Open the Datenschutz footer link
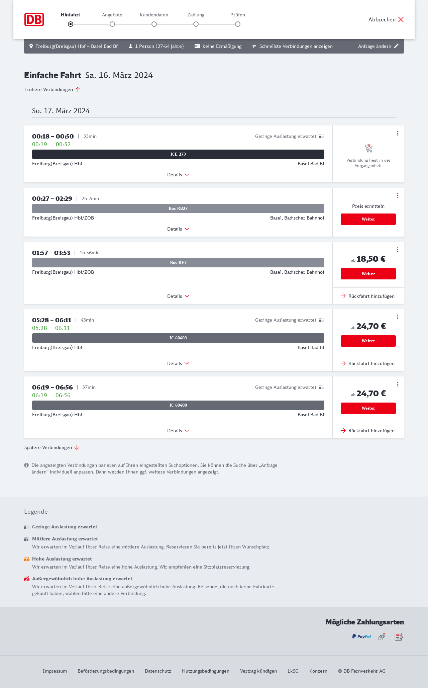 tap(158, 671)
